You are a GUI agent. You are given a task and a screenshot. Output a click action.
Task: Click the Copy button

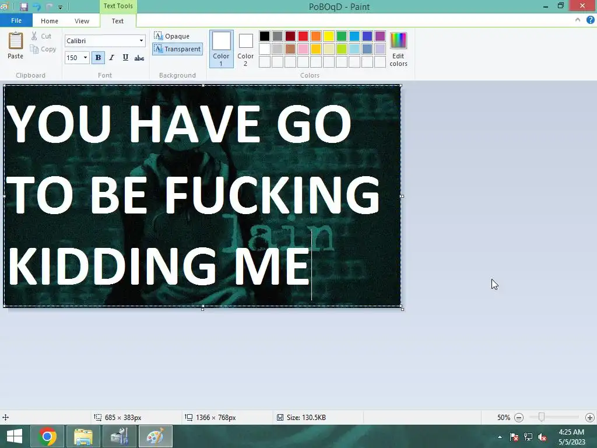click(x=43, y=49)
